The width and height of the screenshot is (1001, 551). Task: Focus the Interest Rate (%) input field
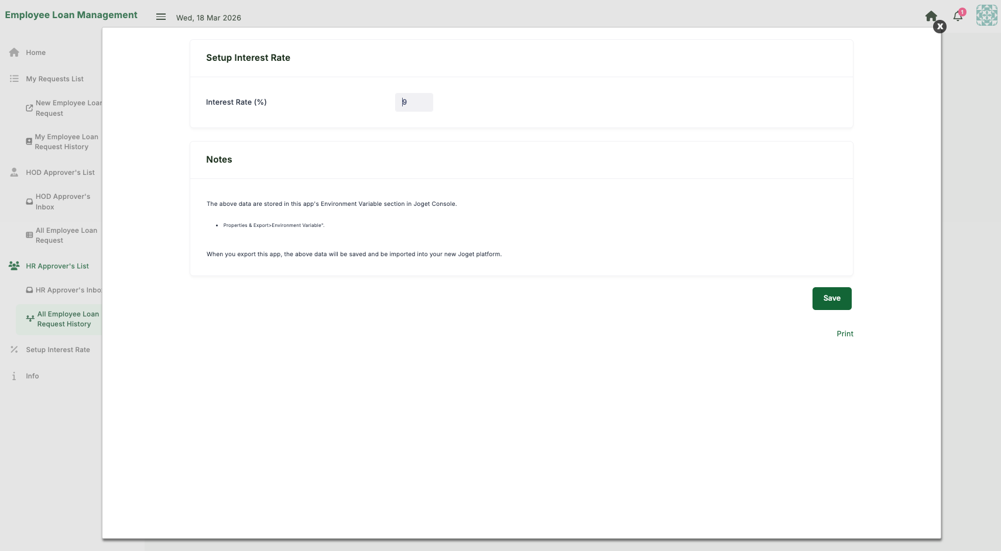coord(414,102)
